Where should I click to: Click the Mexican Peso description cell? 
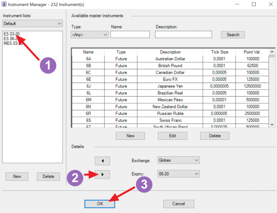(x=170, y=100)
